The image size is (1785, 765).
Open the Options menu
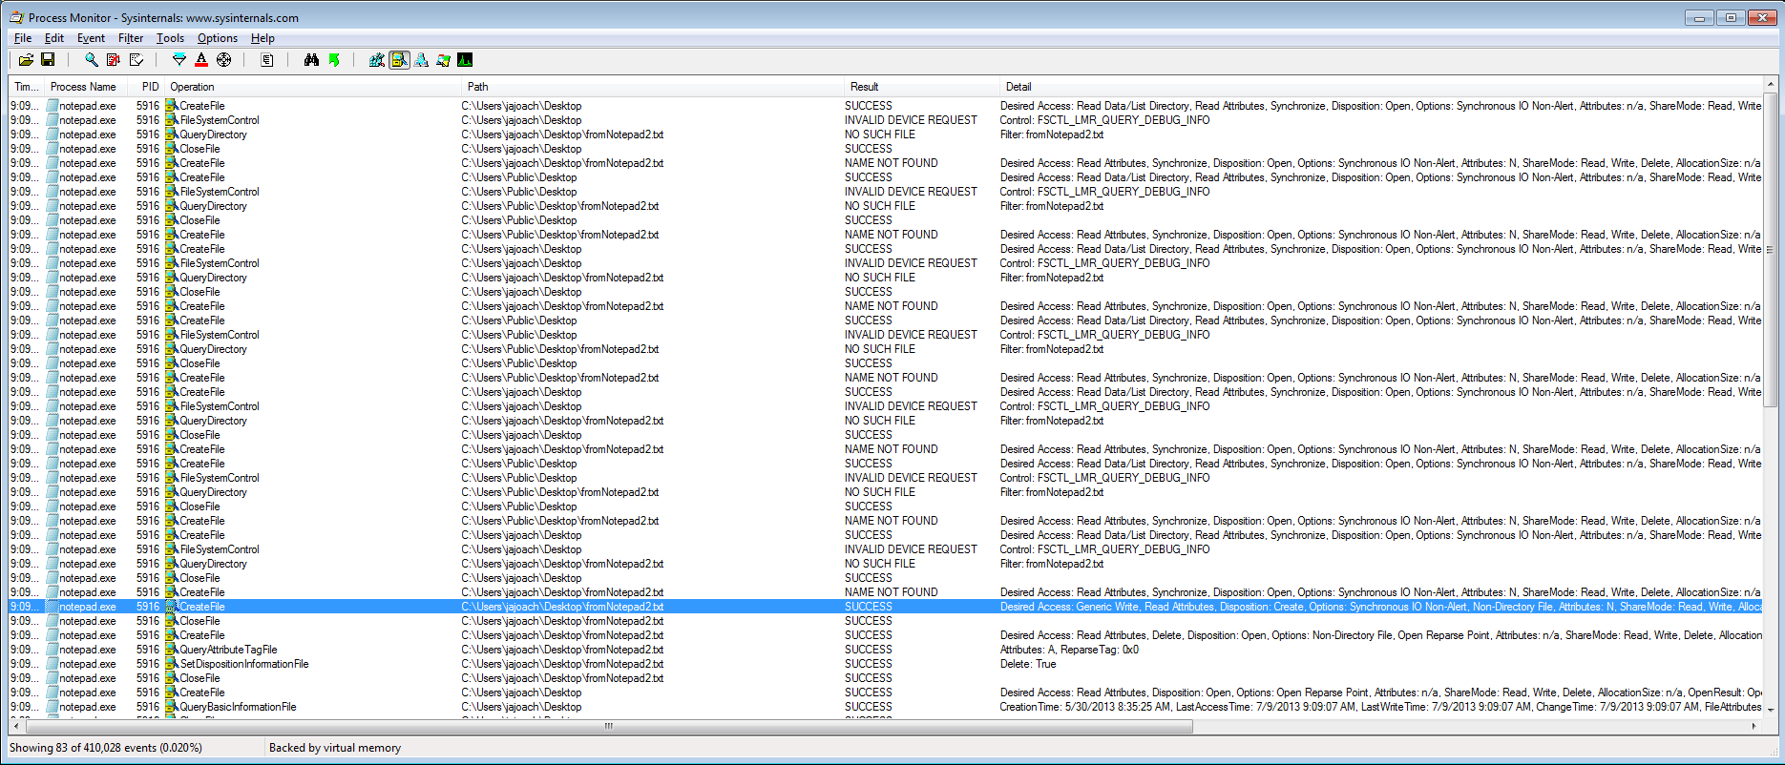[x=218, y=38]
